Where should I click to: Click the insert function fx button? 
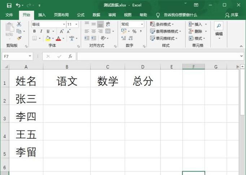click(x=70, y=56)
